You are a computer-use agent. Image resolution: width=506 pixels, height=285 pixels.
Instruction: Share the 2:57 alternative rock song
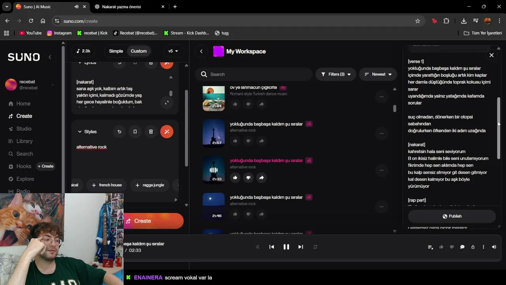pos(261,141)
